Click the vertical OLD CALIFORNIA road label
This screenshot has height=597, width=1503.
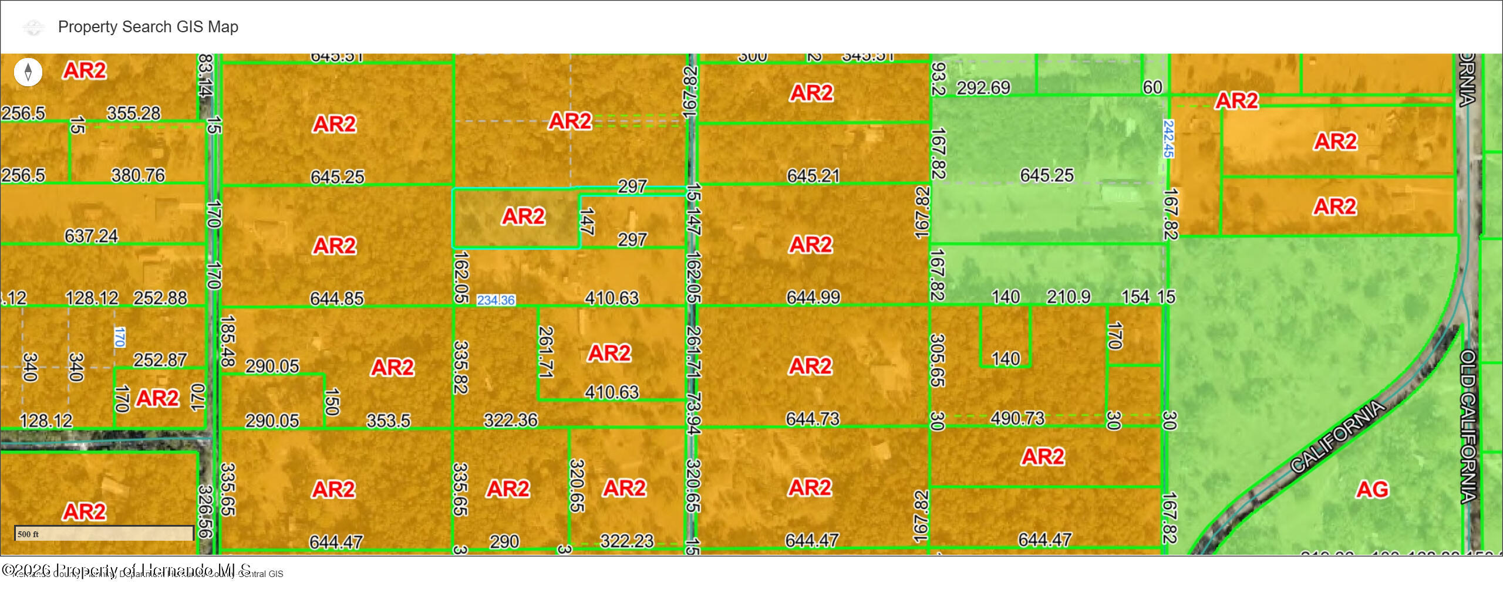[1468, 426]
